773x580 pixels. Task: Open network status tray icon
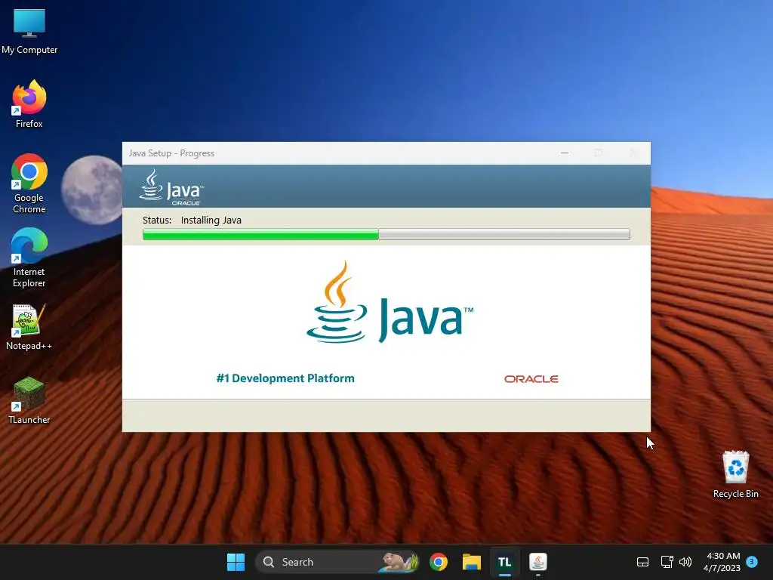[x=667, y=562]
